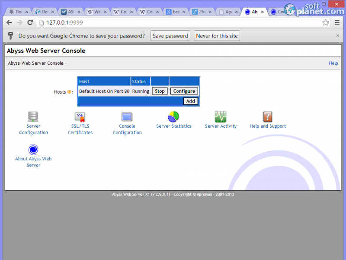Open the About Abyss Web Server icon
Viewport: 346px width, 260px height.
click(x=33, y=150)
